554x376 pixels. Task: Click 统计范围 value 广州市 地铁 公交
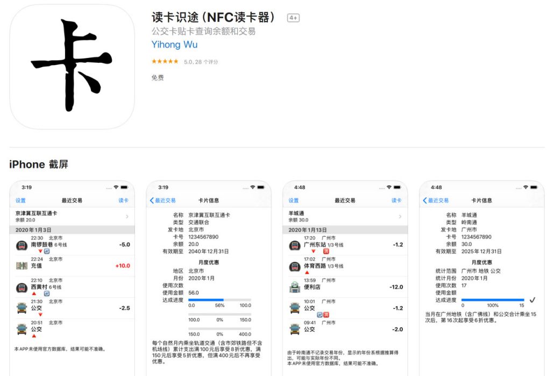click(x=481, y=271)
